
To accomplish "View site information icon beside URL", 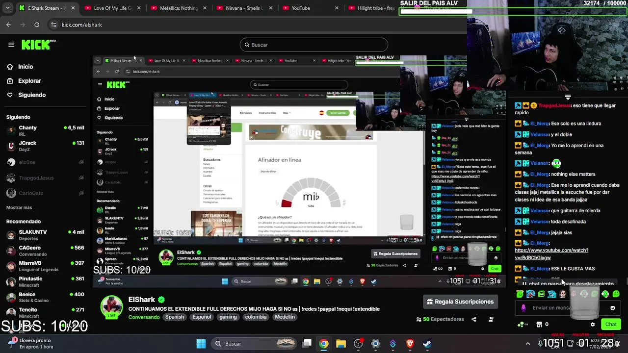I will (x=53, y=25).
